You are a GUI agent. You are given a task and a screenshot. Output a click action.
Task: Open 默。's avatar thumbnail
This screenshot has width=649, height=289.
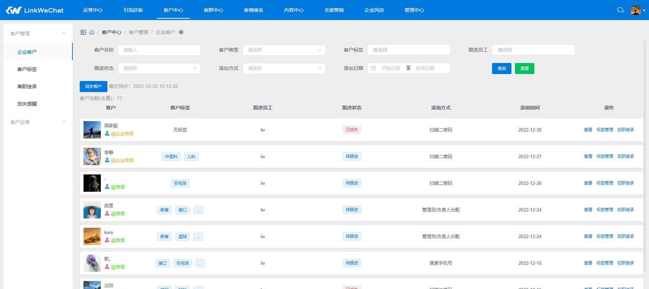tap(92, 263)
